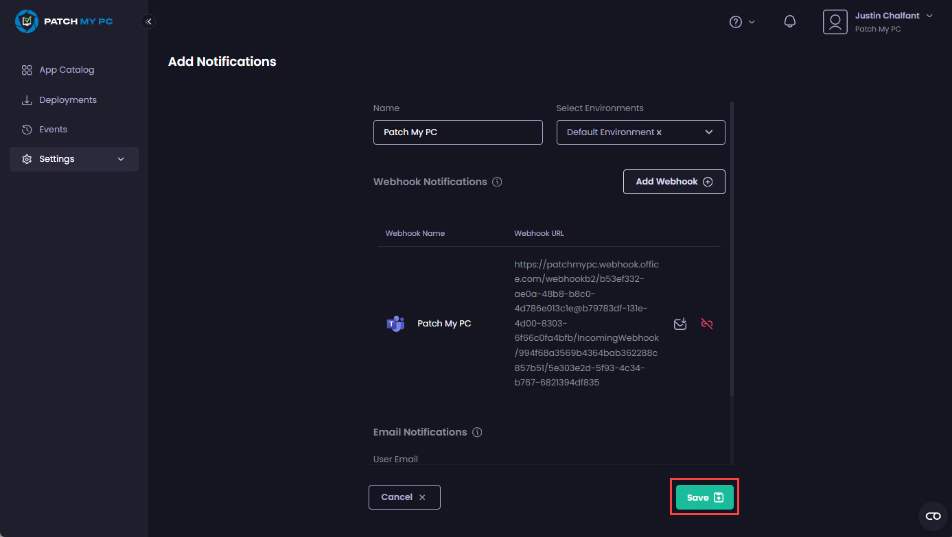Viewport: 952px width, 537px height.
Task: Click the Webhook Notifications info icon
Action: pos(498,182)
